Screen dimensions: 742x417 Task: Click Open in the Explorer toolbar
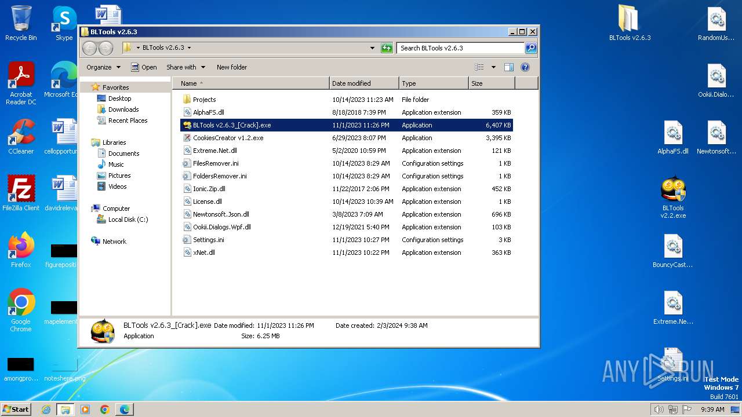pos(144,67)
